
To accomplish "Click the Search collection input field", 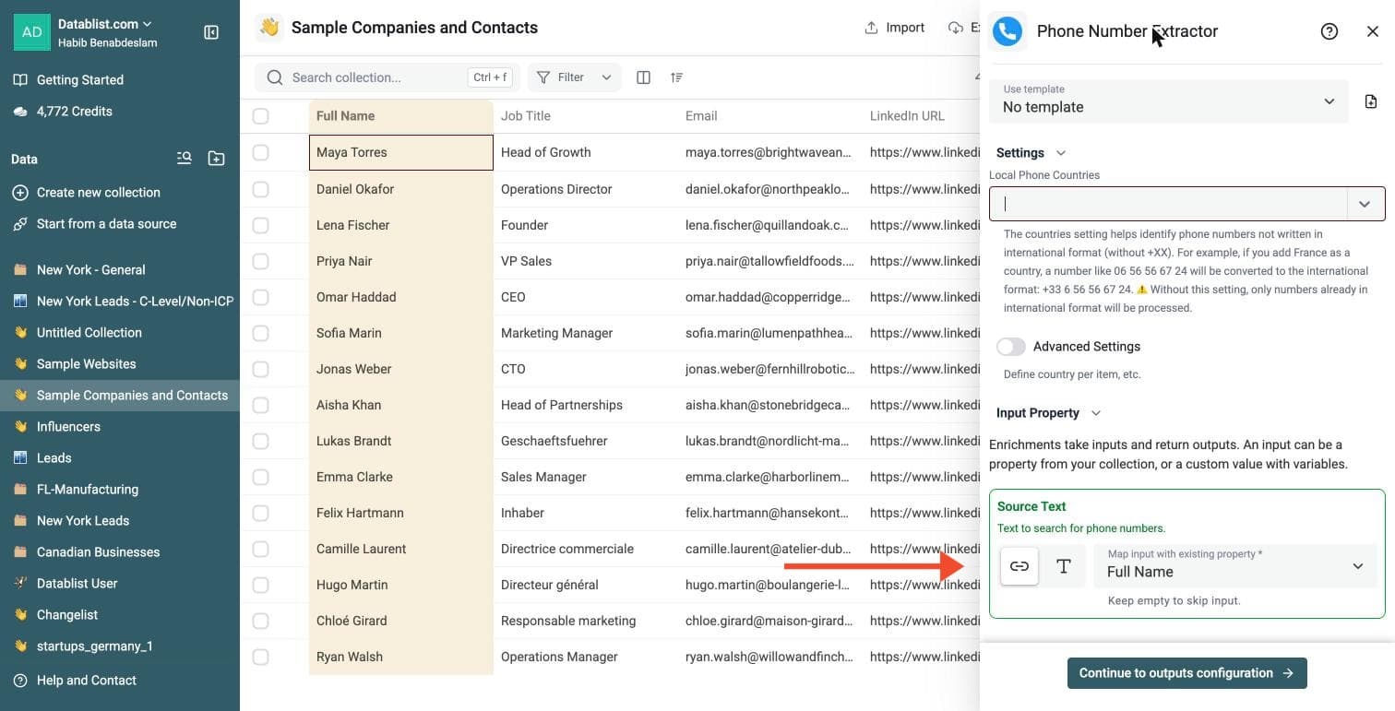I will tap(387, 77).
